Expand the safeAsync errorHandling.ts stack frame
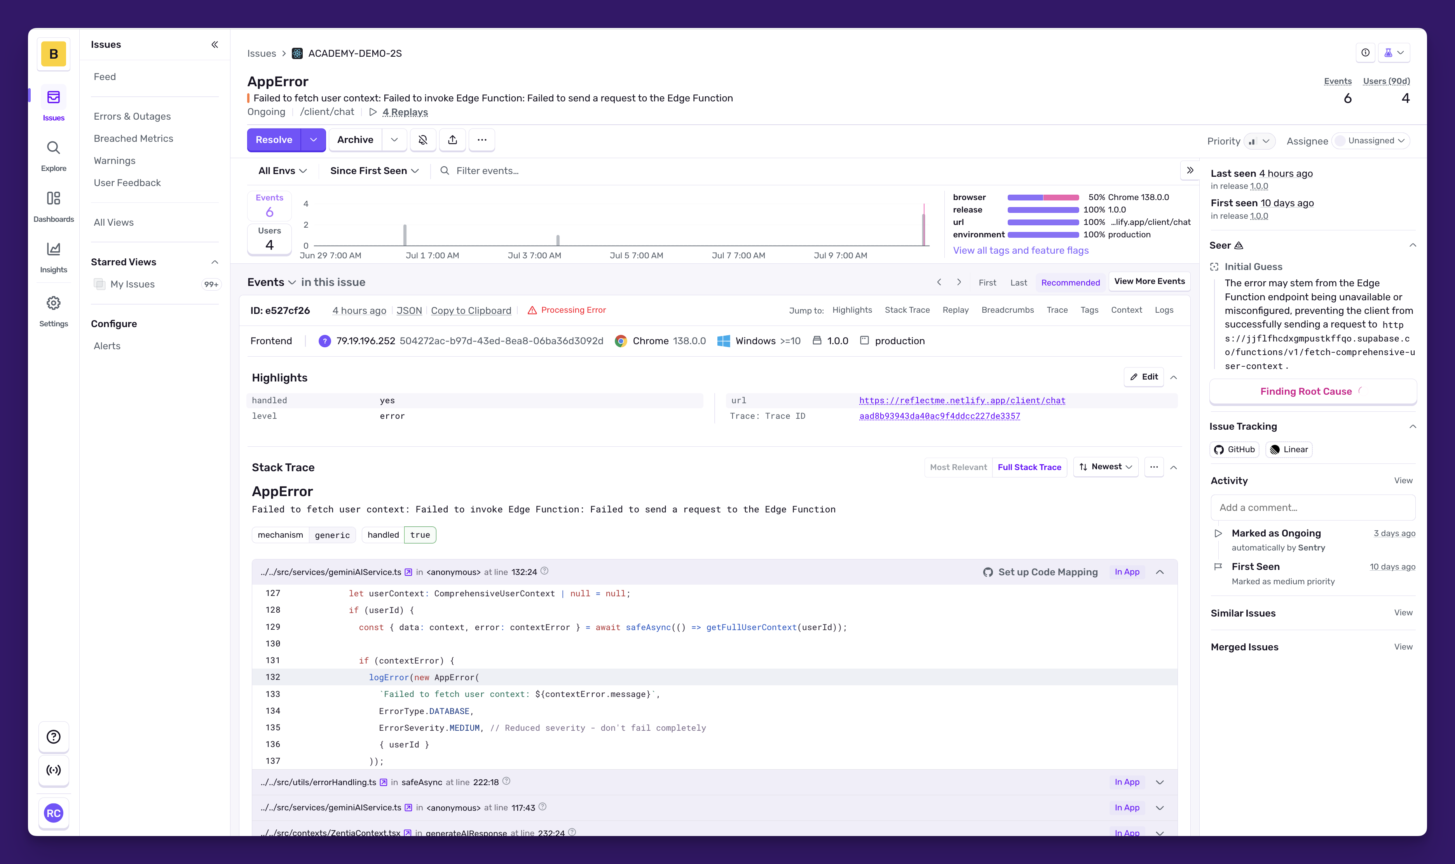Image resolution: width=1455 pixels, height=864 pixels. [1159, 782]
